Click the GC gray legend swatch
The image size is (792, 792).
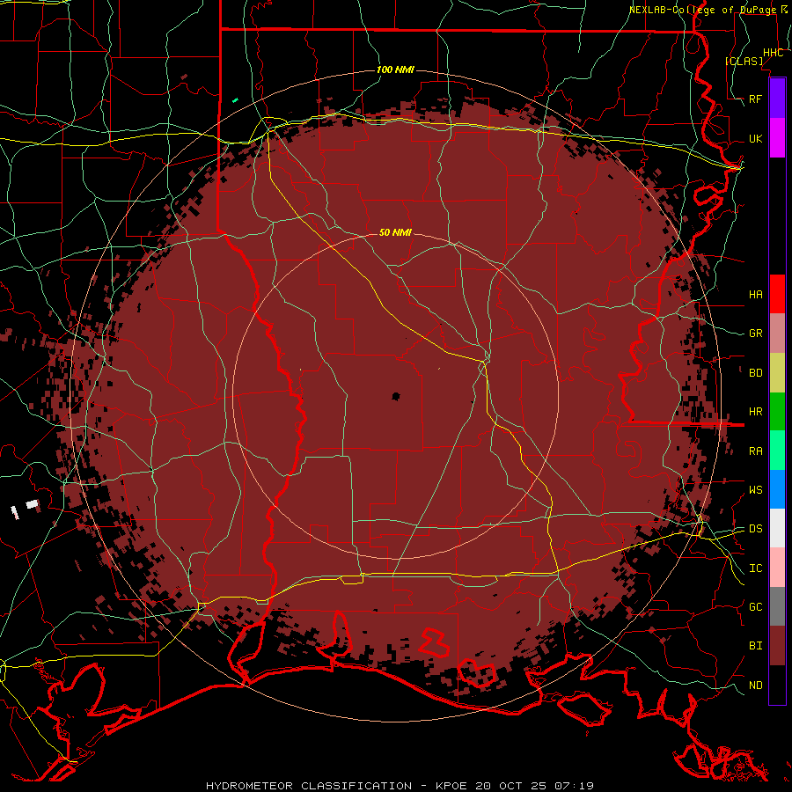pyautogui.click(x=777, y=606)
